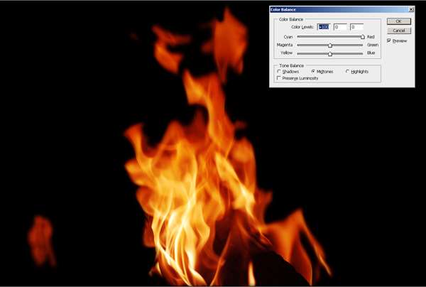Click the second Color Levels input field
Screen dimensions: 426x287
pos(340,27)
